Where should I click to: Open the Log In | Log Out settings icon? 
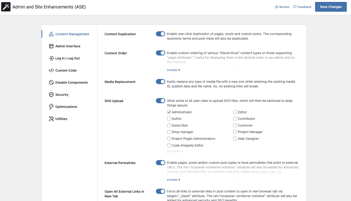[x=51, y=58]
